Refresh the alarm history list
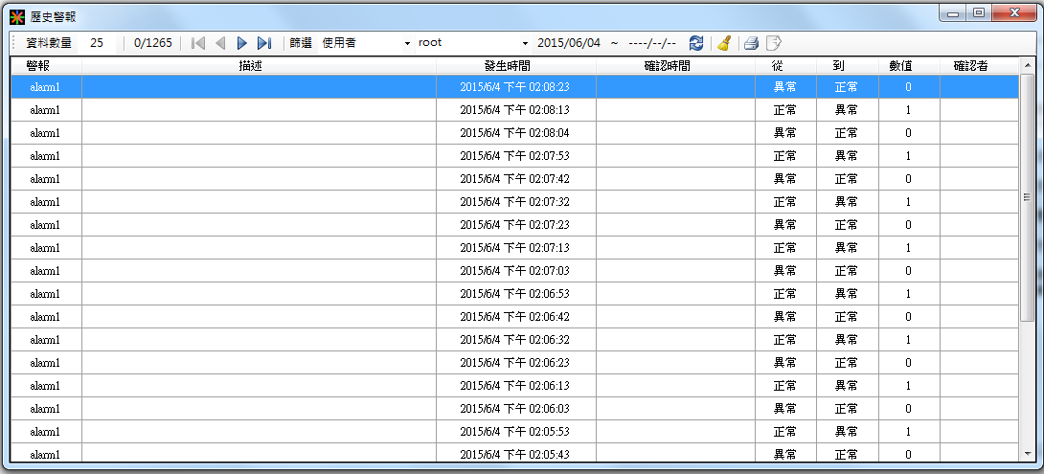The height and width of the screenshot is (474, 1044). (x=696, y=43)
